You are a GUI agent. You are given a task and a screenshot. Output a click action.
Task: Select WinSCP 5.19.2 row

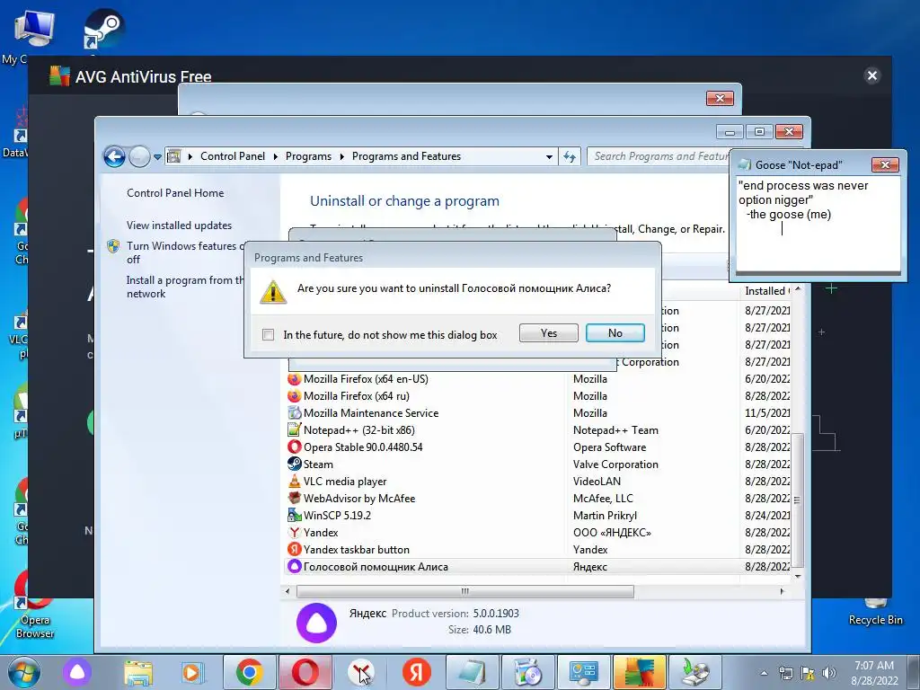[536, 515]
